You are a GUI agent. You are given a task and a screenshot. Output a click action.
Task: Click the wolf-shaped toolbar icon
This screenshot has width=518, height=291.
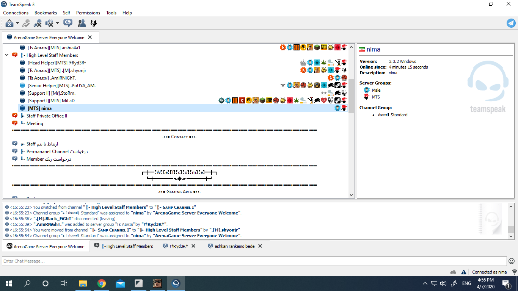(94, 23)
